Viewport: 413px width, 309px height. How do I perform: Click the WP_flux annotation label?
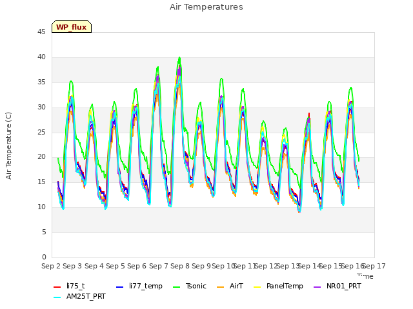coord(72,26)
